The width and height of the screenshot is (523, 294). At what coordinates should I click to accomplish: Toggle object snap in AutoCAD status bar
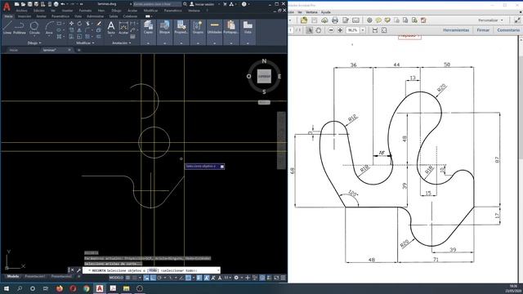coord(189,278)
